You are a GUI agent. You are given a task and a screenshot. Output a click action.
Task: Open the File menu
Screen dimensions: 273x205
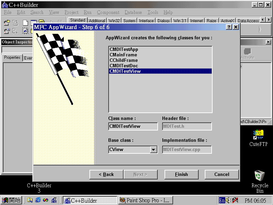coord(8,12)
